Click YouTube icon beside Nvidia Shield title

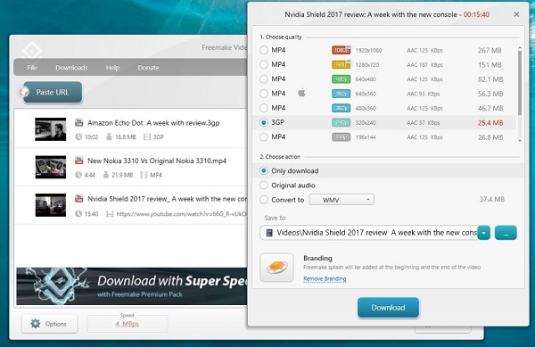point(78,198)
